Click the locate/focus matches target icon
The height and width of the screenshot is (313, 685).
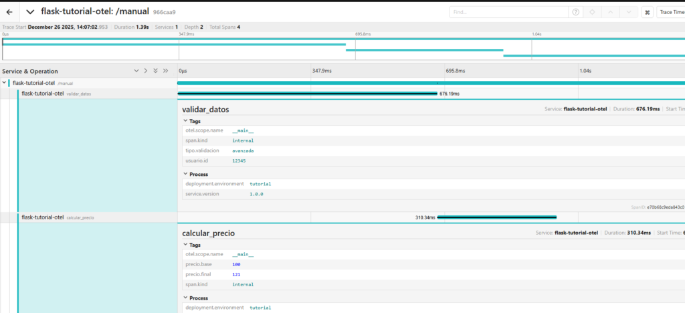click(x=592, y=12)
